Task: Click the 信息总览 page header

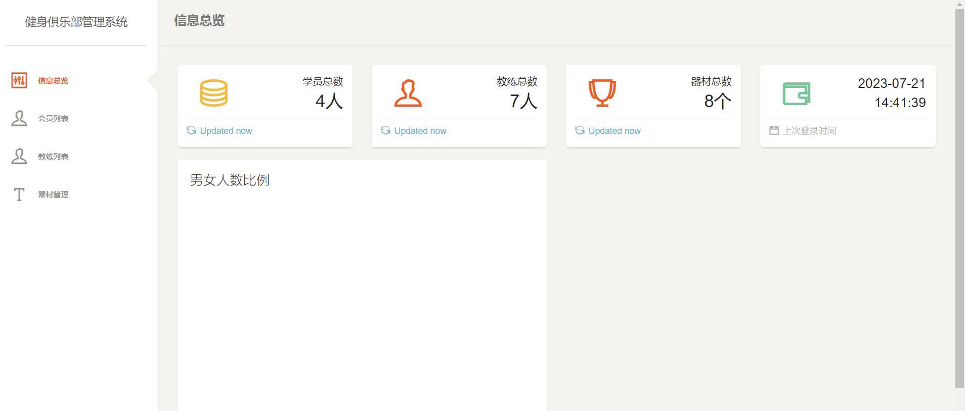Action: point(199,21)
